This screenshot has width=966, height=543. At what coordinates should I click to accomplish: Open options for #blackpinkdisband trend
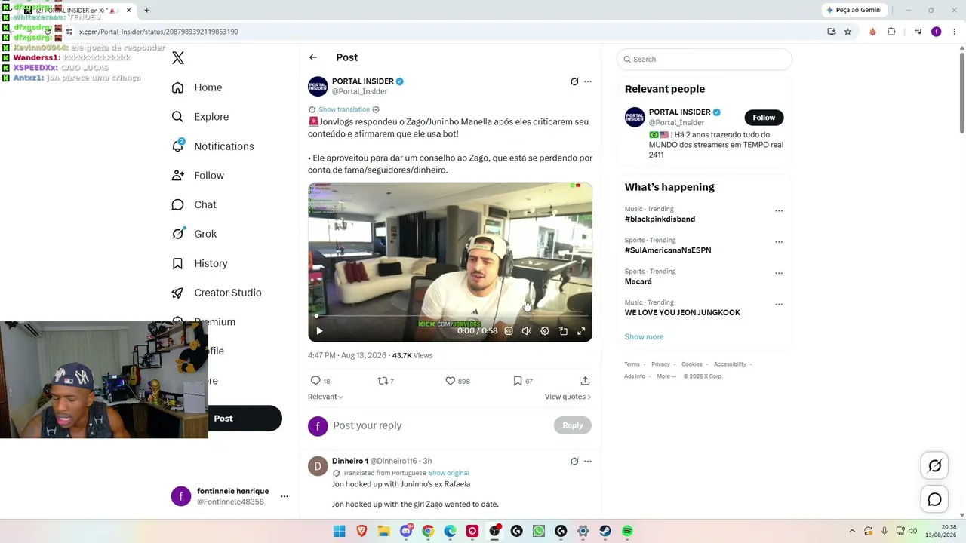point(779,211)
